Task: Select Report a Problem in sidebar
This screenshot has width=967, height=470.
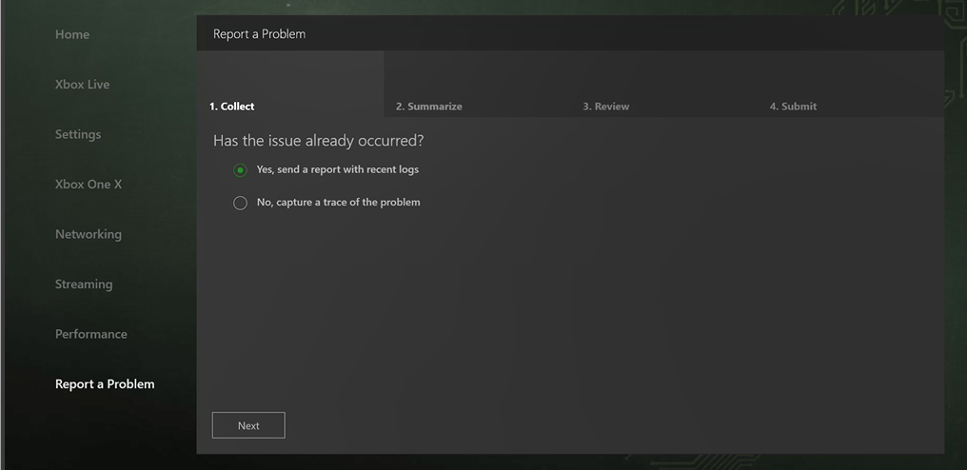Action: click(x=105, y=384)
